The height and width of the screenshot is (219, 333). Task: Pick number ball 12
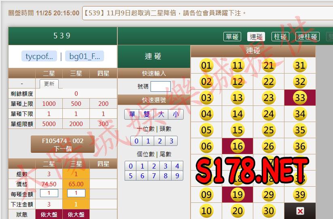[x=238, y=81]
